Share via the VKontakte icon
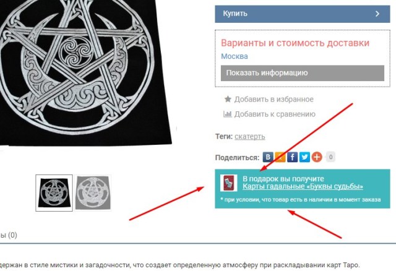The height and width of the screenshot is (271, 396). pos(268,157)
